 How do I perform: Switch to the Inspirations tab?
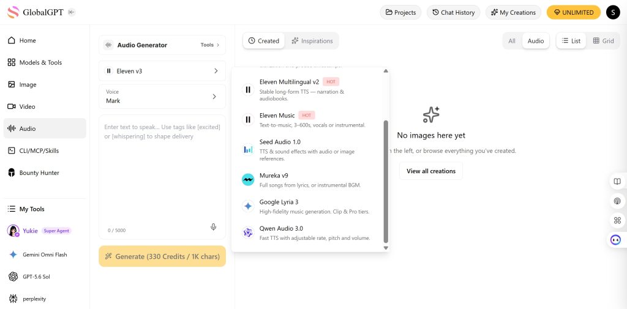pyautogui.click(x=312, y=41)
